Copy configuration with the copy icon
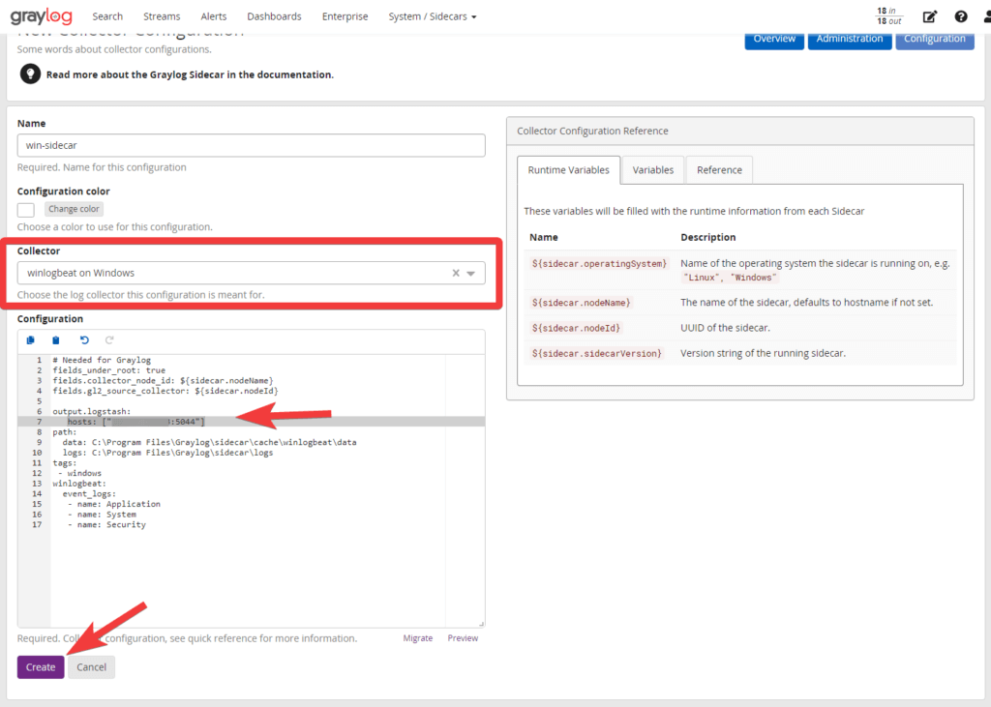Screen dimensions: 991x707 pyautogui.click(x=30, y=339)
